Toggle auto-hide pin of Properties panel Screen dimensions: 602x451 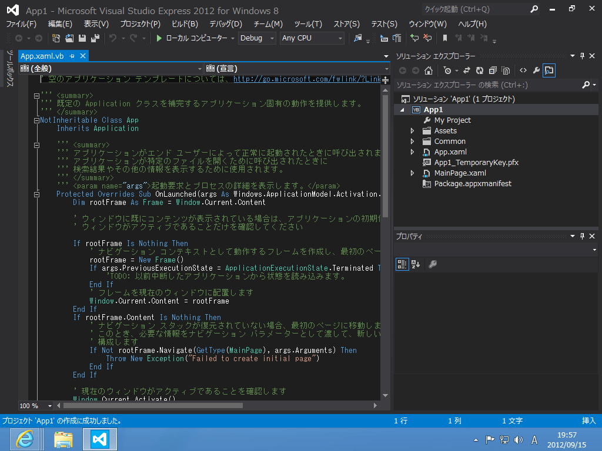pyautogui.click(x=582, y=236)
